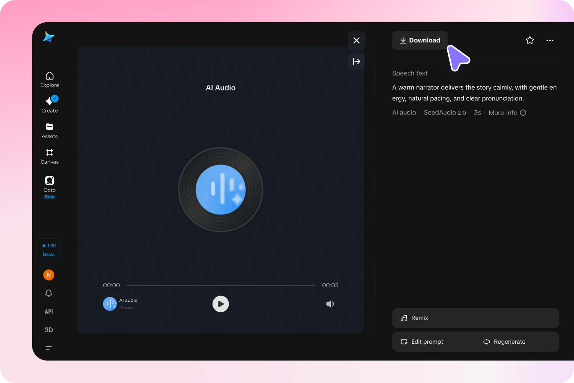Screen dimensions: 574x383
Task: Click the AI audio track name in player
Action: coord(128,301)
